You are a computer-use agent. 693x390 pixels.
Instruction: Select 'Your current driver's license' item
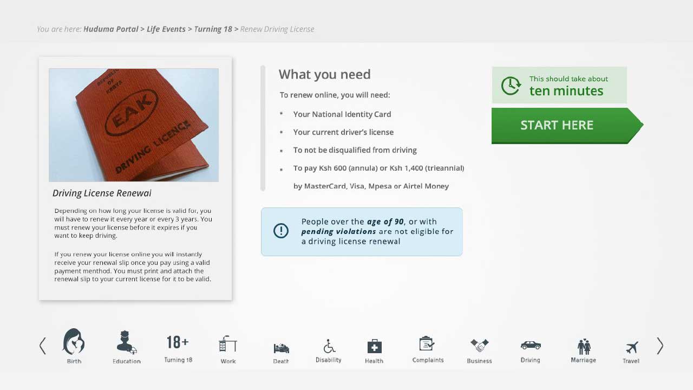(x=343, y=132)
